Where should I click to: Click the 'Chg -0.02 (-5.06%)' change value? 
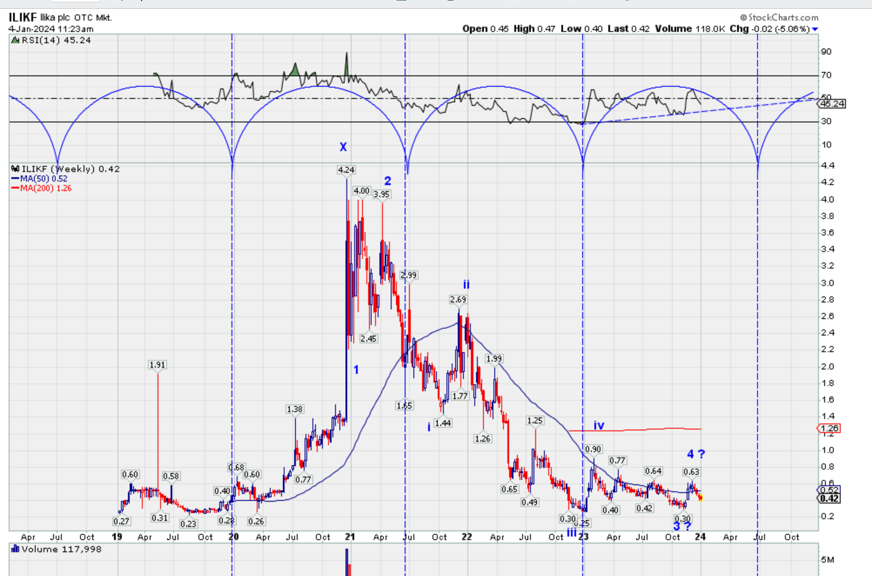click(769, 29)
